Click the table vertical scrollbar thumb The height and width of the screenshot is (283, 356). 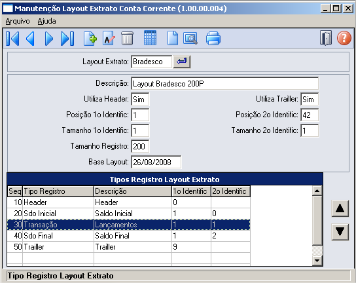(317, 221)
